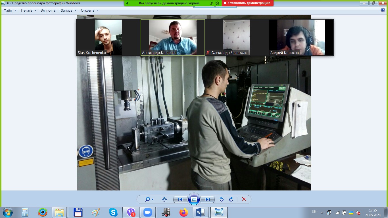Click the muted volume tray icon
This screenshot has height=218, width=388.
tap(358, 213)
